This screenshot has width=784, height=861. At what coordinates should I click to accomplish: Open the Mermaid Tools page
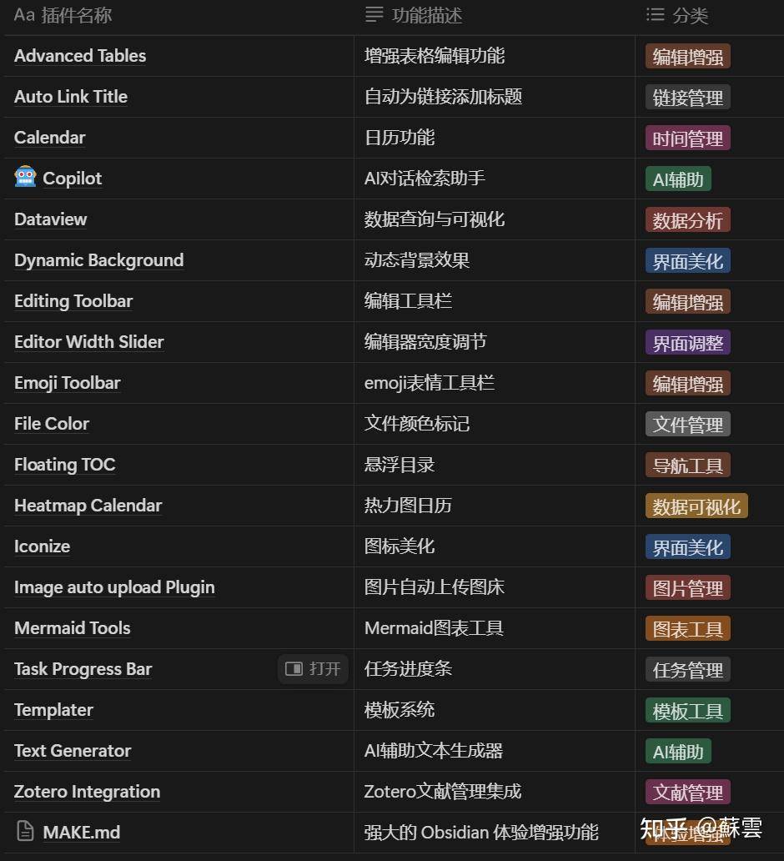coord(73,628)
